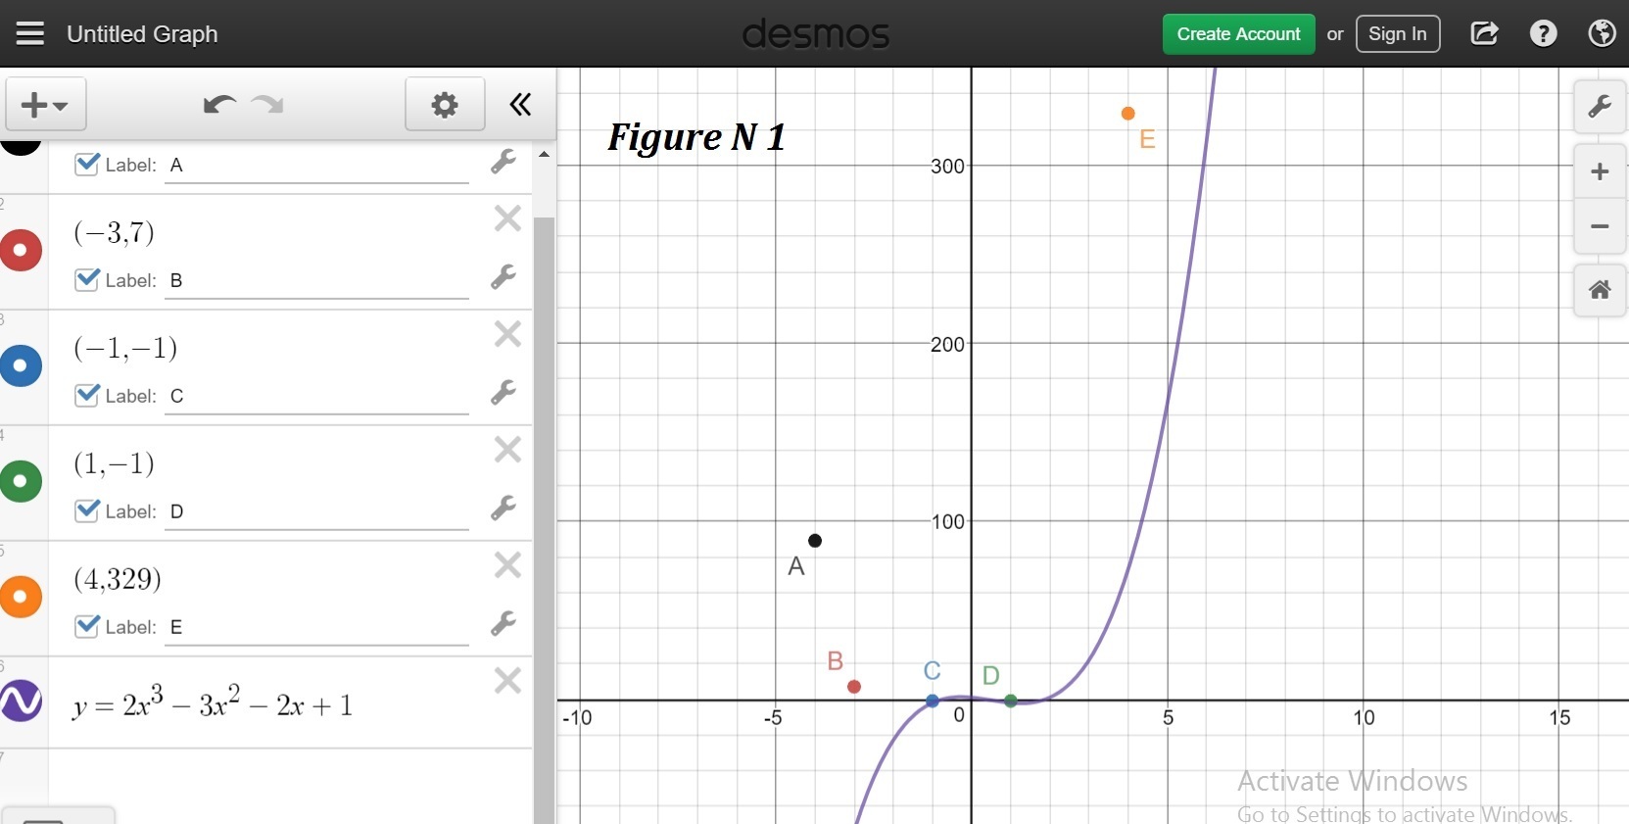Select red point B on graph
Screen dimensions: 1629x824
click(854, 687)
